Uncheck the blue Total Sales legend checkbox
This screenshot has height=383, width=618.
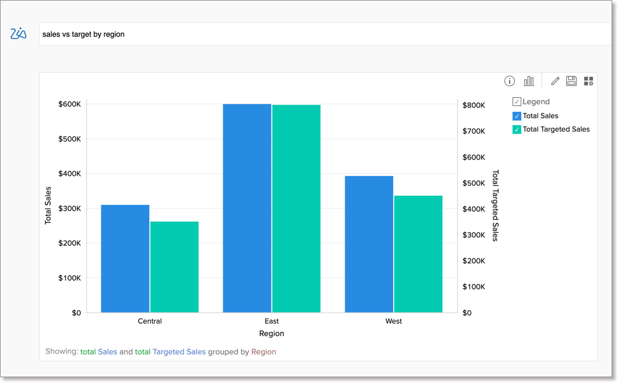(517, 116)
